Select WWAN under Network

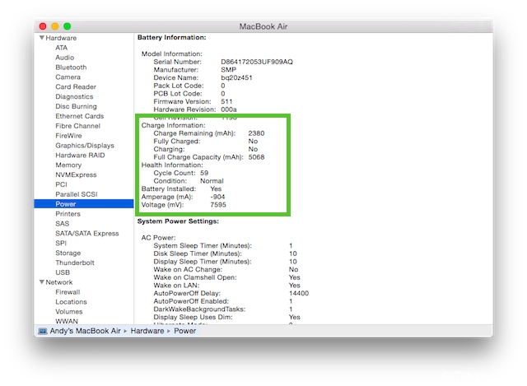(x=67, y=321)
